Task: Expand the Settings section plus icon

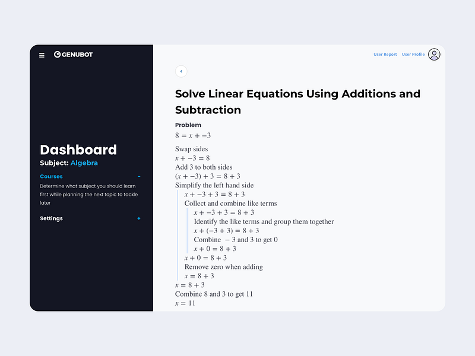Action: coord(139,218)
